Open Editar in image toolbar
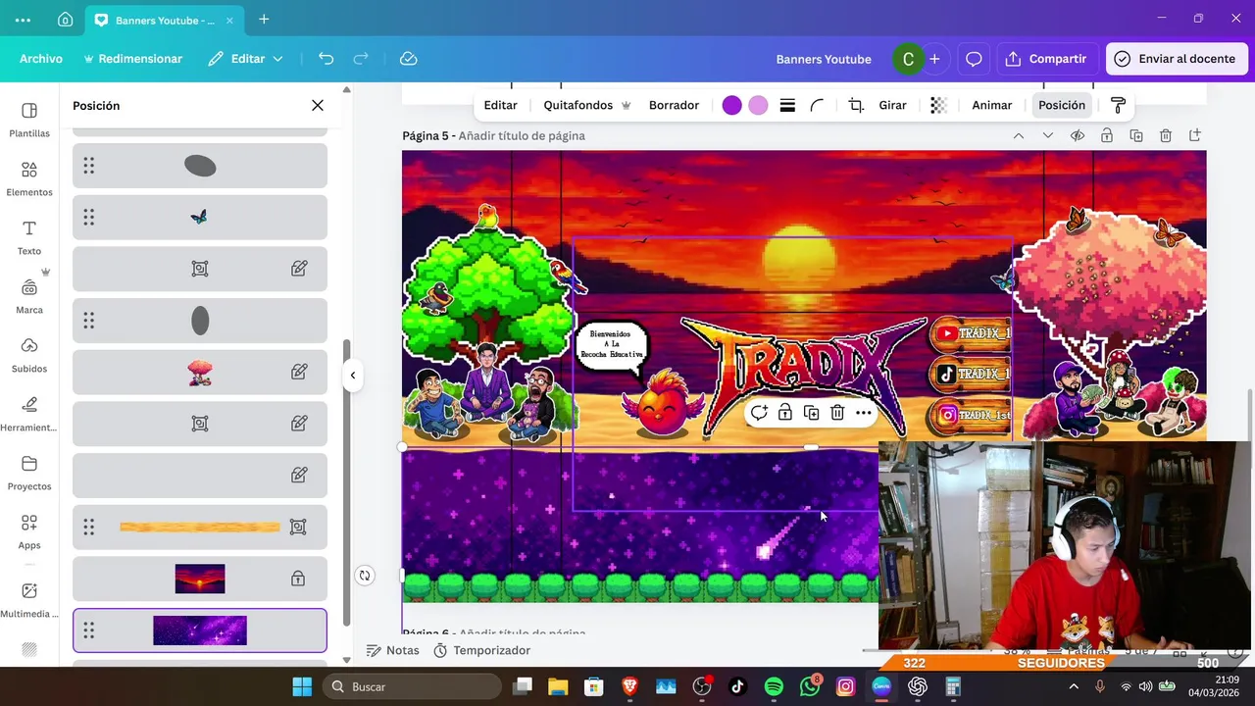Viewport: 1255px width, 706px height. pos(500,105)
